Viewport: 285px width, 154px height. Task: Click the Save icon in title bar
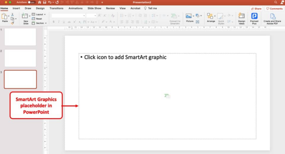44,2
